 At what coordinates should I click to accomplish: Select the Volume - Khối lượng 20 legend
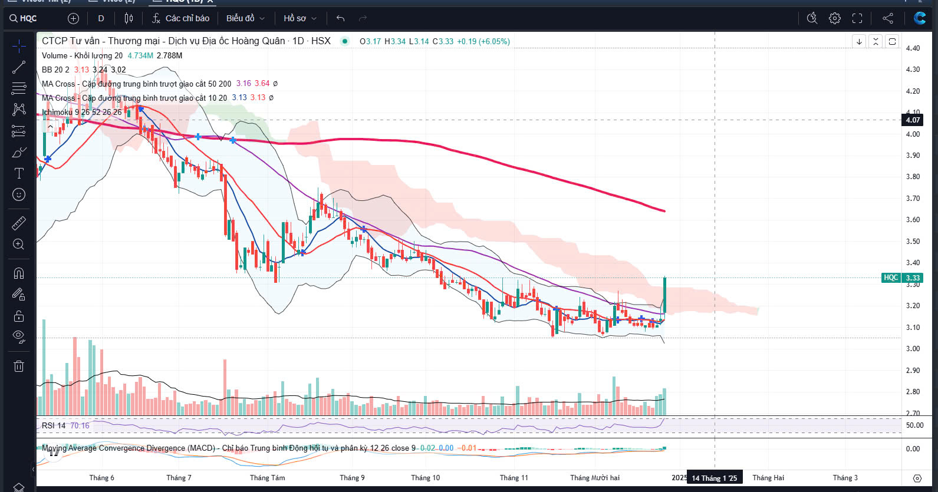(82, 55)
